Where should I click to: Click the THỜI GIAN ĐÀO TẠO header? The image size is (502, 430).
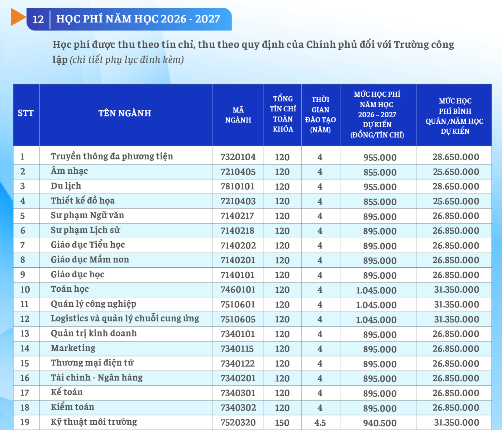pos(320,115)
